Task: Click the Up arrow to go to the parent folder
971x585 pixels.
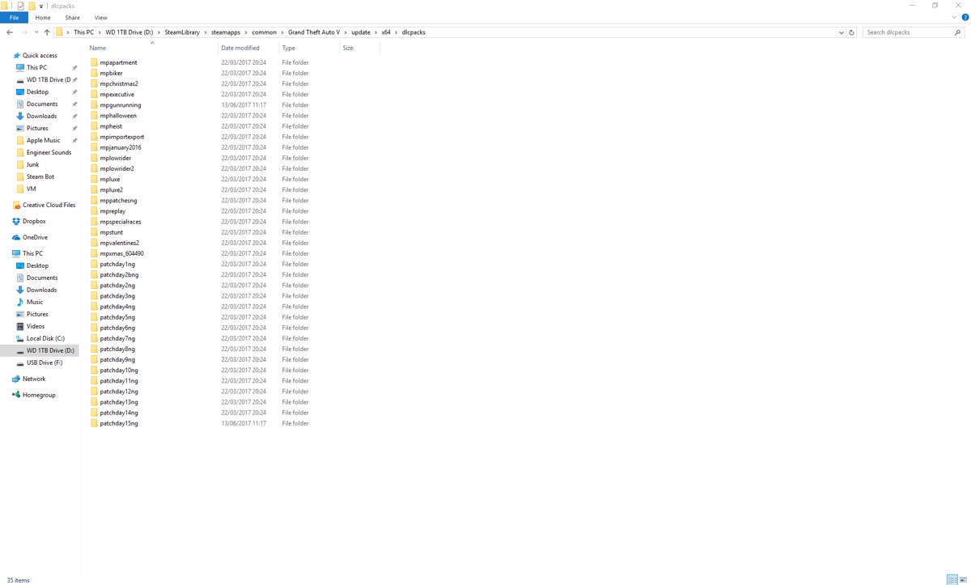Action: pyautogui.click(x=46, y=32)
